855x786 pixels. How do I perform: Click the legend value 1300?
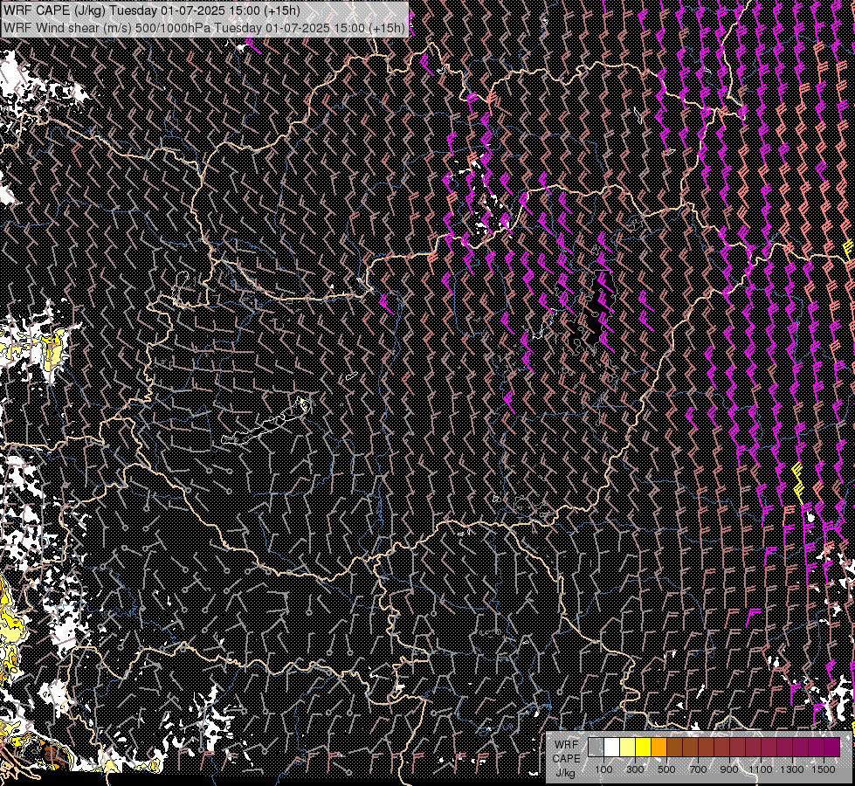(792, 769)
